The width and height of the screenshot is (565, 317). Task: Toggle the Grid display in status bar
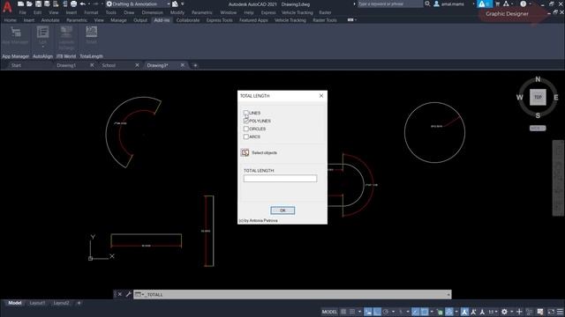(343, 312)
